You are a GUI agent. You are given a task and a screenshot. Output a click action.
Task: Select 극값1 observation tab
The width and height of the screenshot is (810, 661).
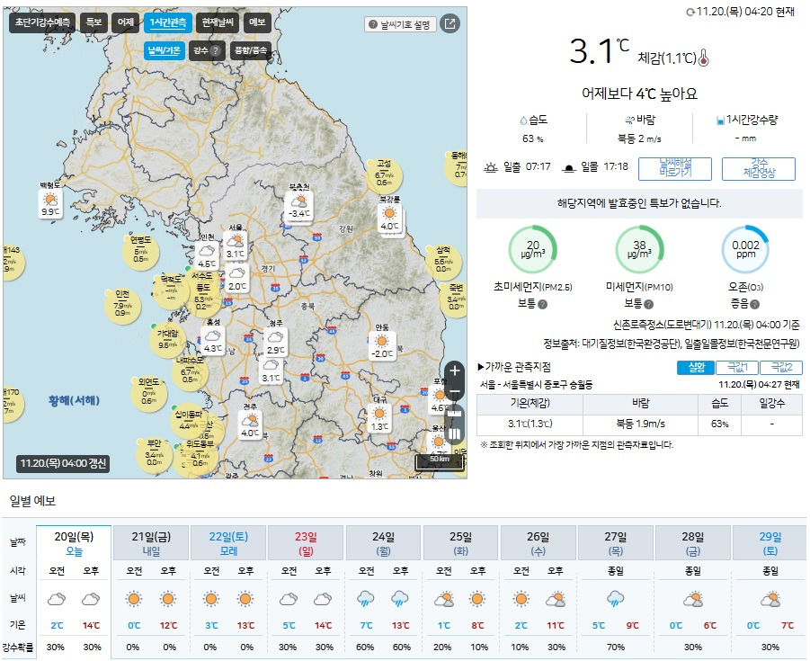737,368
